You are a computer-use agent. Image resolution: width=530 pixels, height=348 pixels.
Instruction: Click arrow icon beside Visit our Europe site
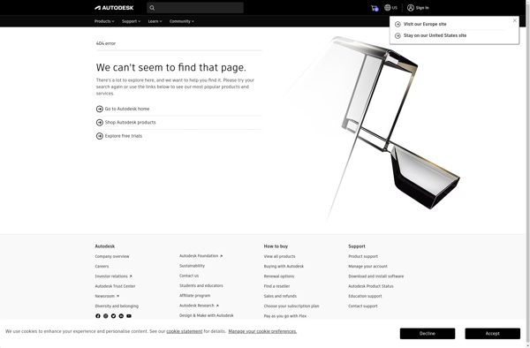coord(397,25)
